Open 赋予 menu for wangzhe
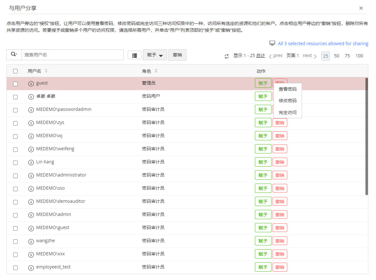The height and width of the screenshot is (280, 376). (x=263, y=241)
